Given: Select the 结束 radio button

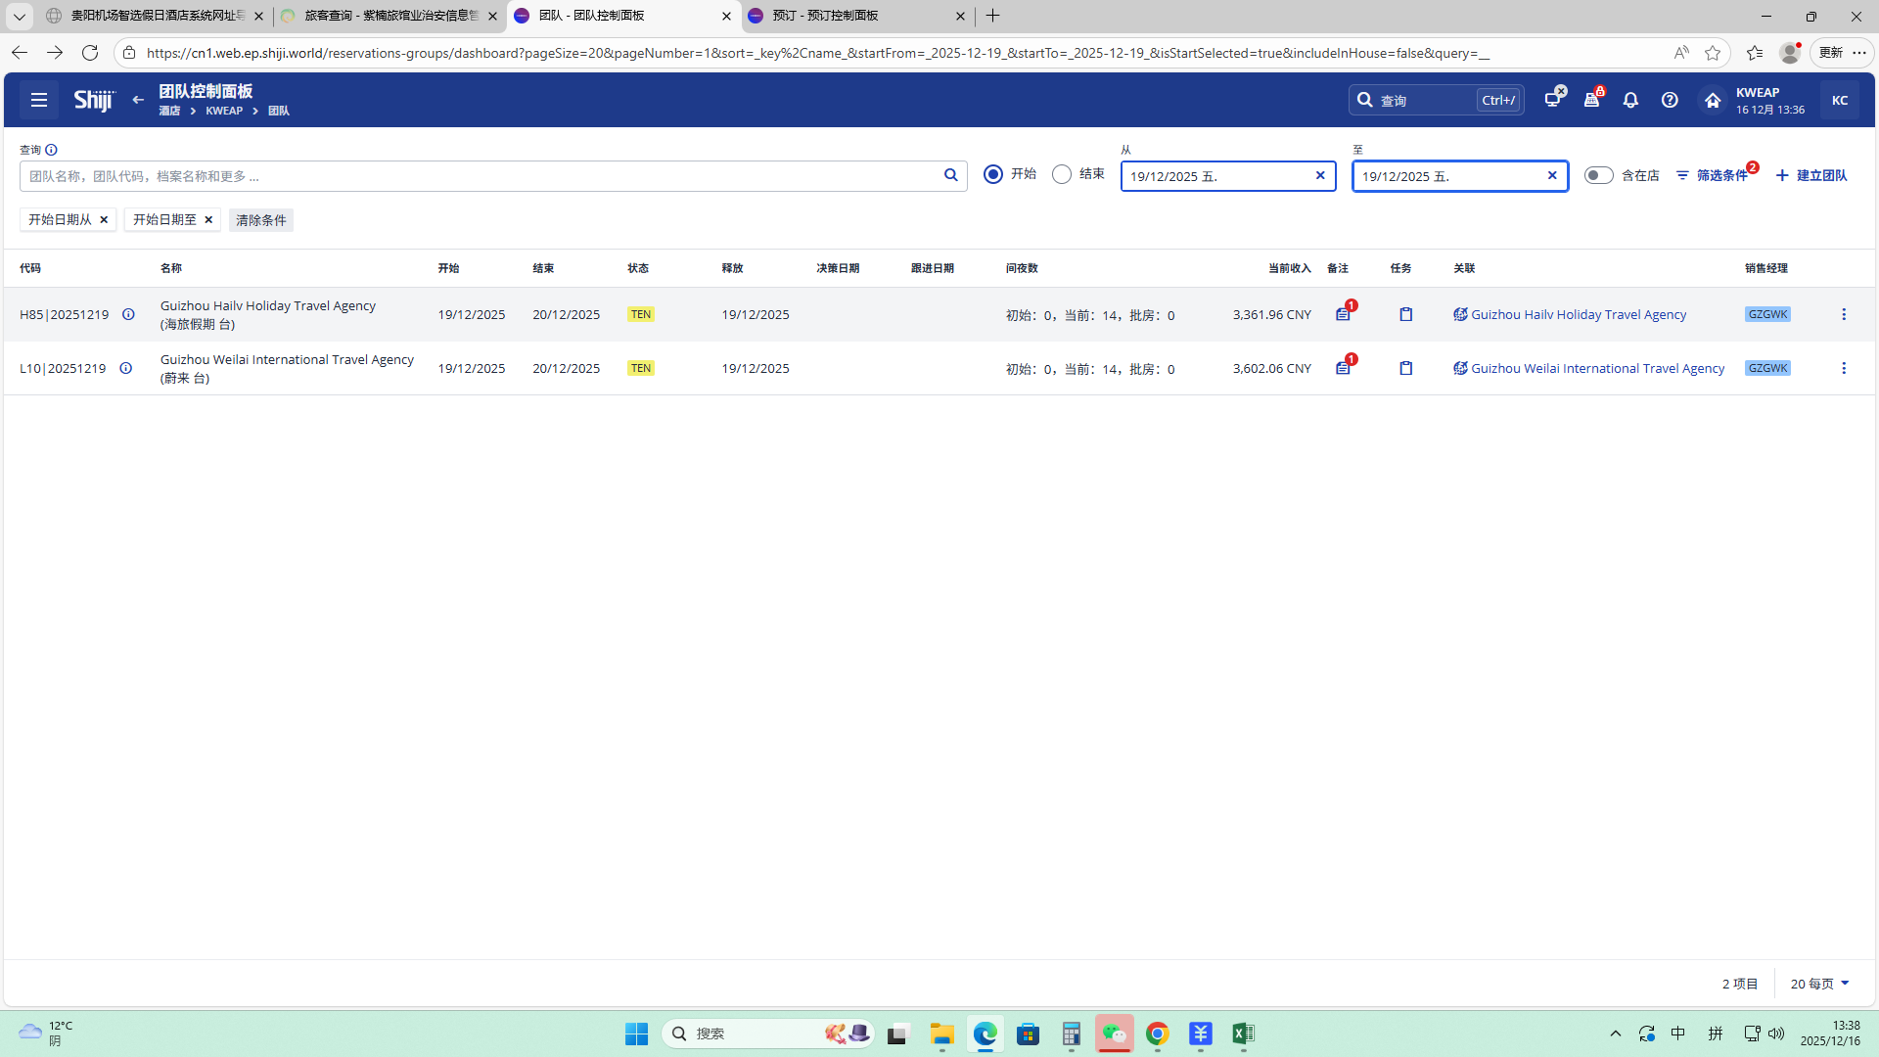Looking at the screenshot, I should [x=1062, y=174].
